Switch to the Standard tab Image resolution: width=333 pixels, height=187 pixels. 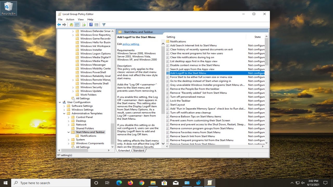138,151
